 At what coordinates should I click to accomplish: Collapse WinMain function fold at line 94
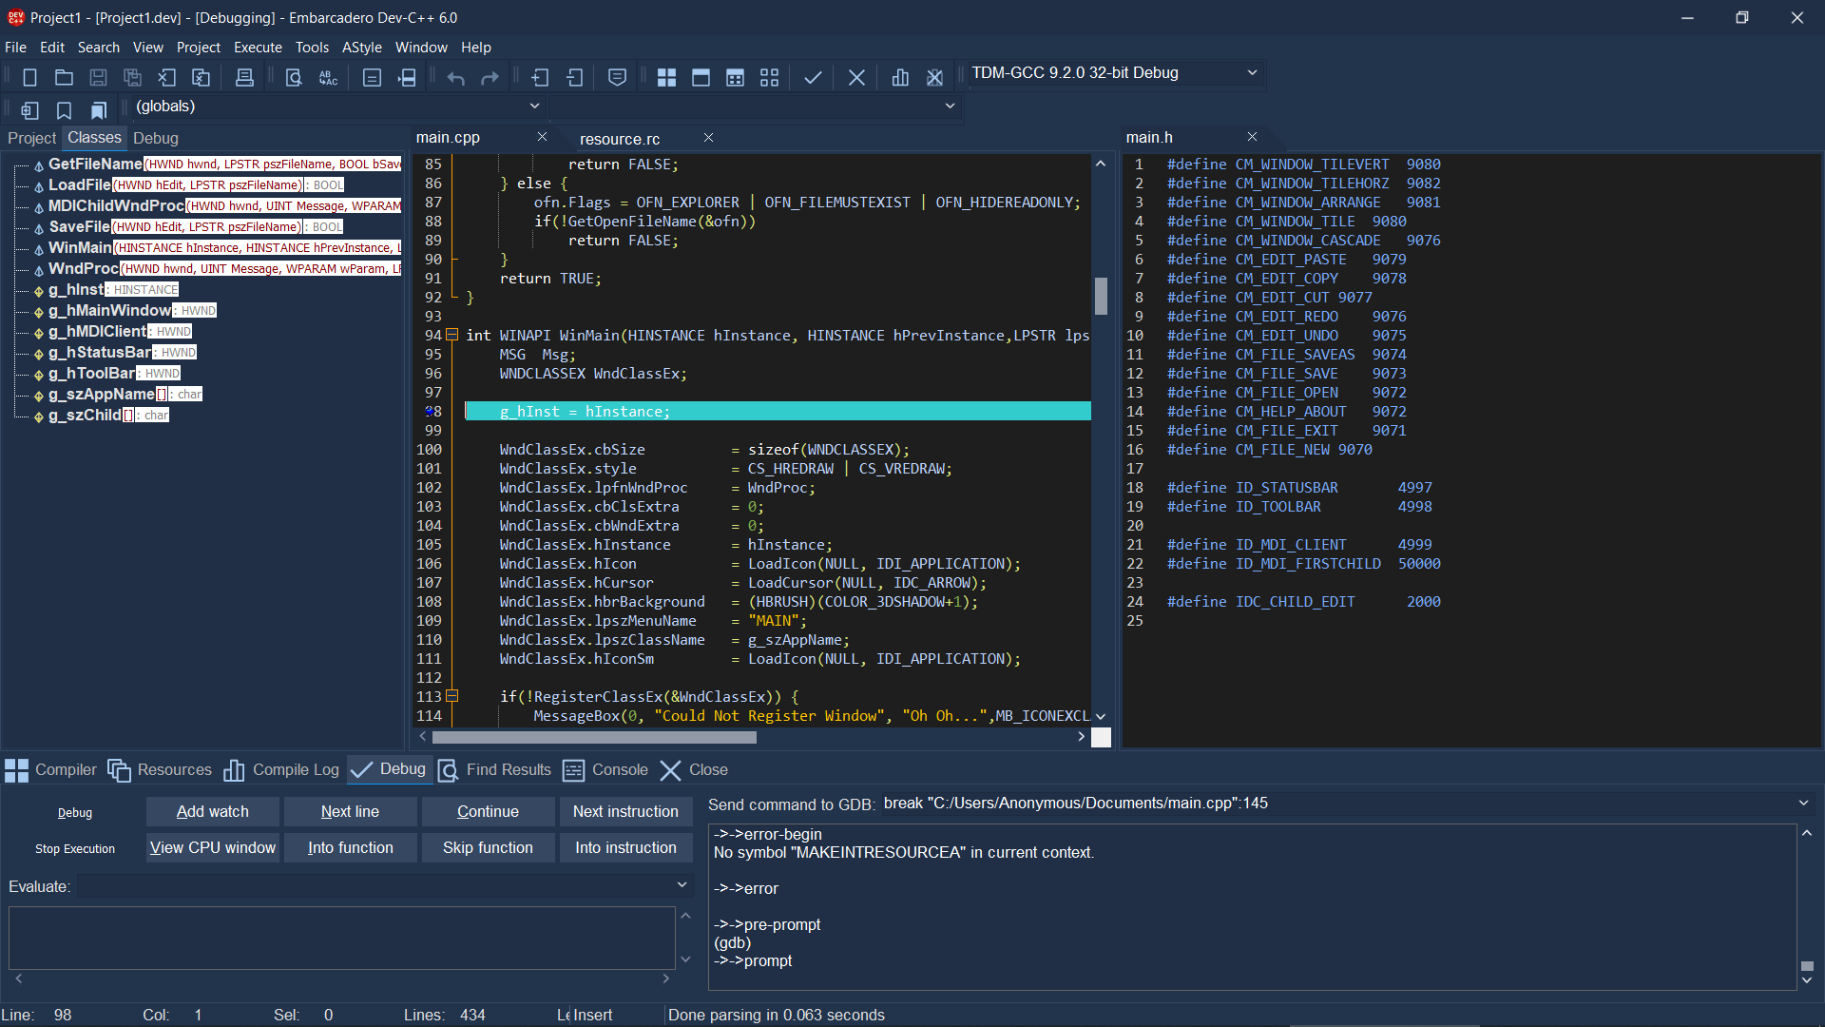pyautogui.click(x=452, y=335)
